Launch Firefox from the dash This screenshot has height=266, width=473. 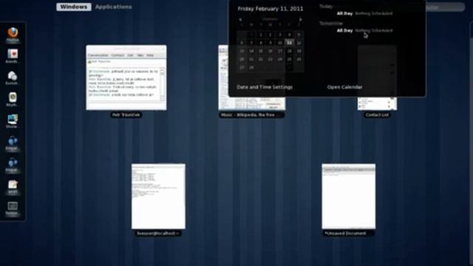point(13,33)
